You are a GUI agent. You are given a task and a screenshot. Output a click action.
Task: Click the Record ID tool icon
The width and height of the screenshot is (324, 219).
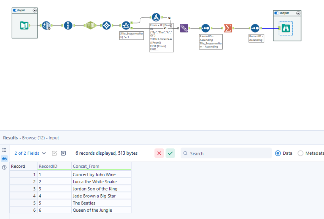pos(68,25)
